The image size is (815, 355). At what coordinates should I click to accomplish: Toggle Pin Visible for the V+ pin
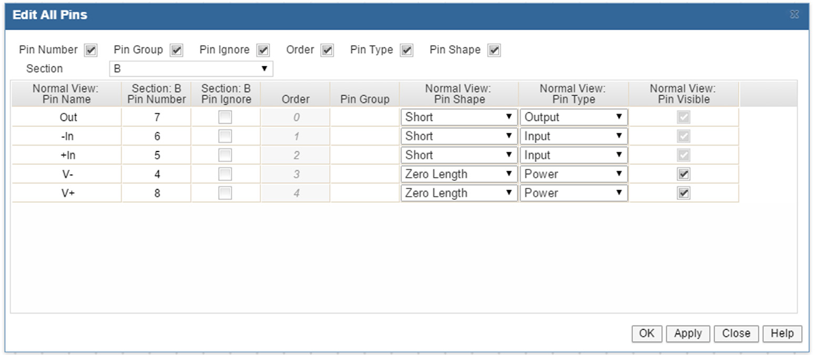(683, 193)
